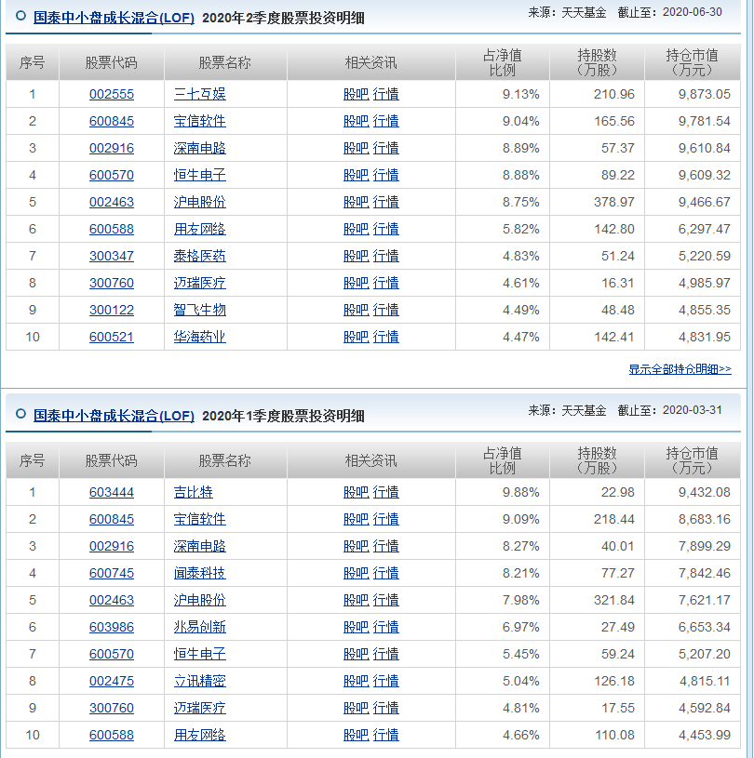Open stock code 600588 in Q2 table
Viewport: 754px width, 758px height.
(112, 229)
